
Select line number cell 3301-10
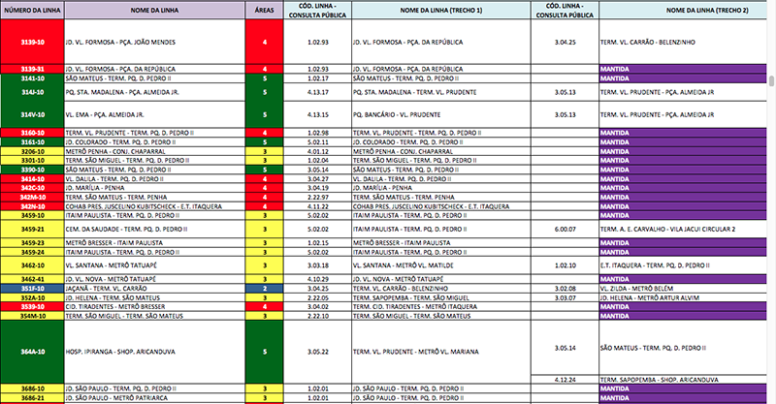[32, 161]
